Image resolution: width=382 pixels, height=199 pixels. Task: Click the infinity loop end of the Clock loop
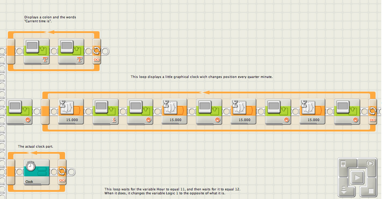[62, 172]
